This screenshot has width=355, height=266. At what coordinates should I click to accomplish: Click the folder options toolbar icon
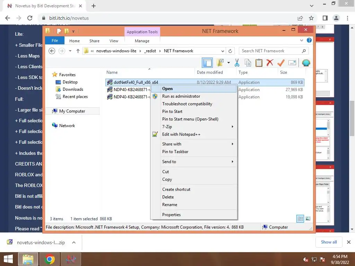click(x=220, y=63)
